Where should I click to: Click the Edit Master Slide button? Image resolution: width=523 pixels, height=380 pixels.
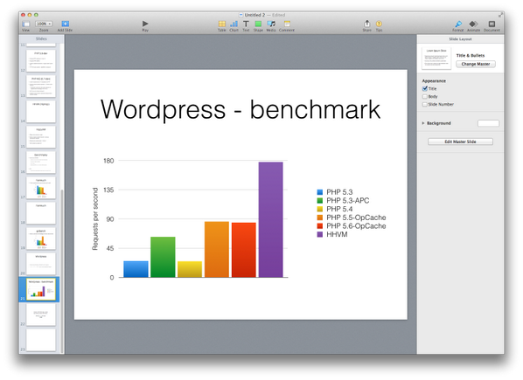pyautogui.click(x=460, y=142)
